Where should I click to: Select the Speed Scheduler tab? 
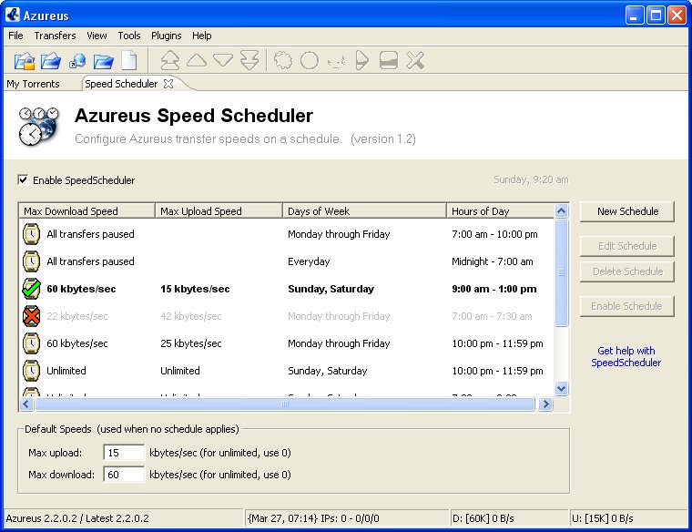click(x=121, y=84)
